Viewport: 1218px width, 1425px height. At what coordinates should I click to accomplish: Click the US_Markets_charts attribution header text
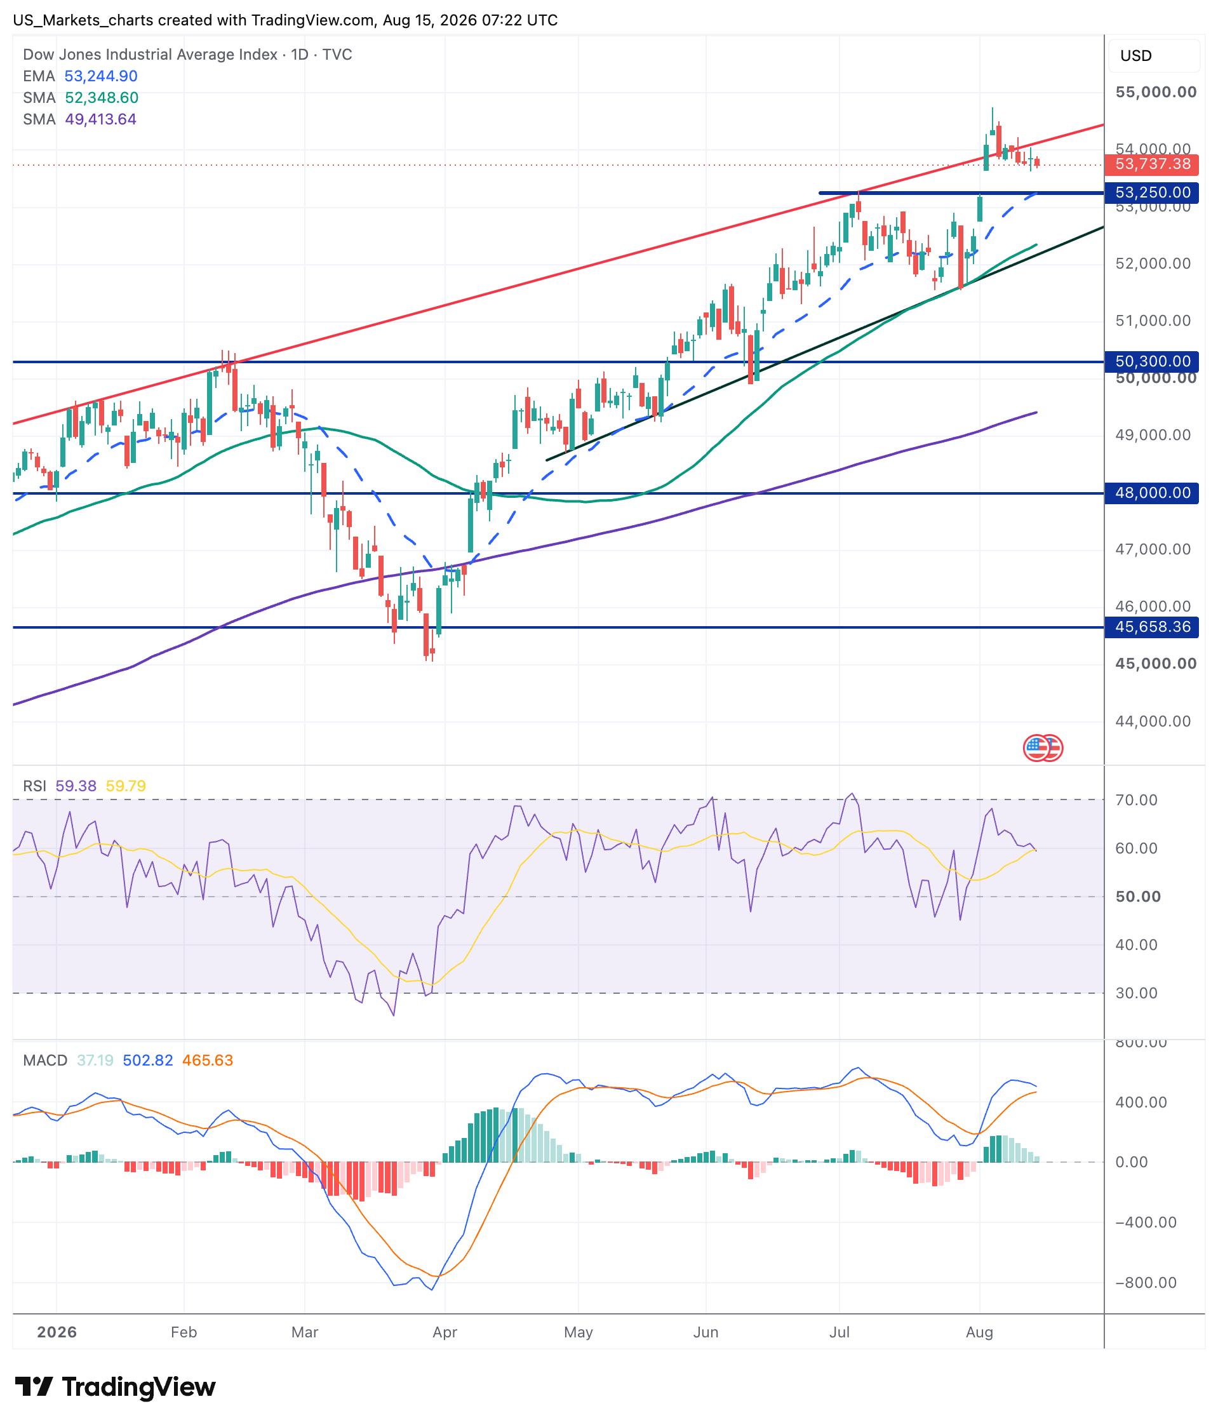pos(285,20)
